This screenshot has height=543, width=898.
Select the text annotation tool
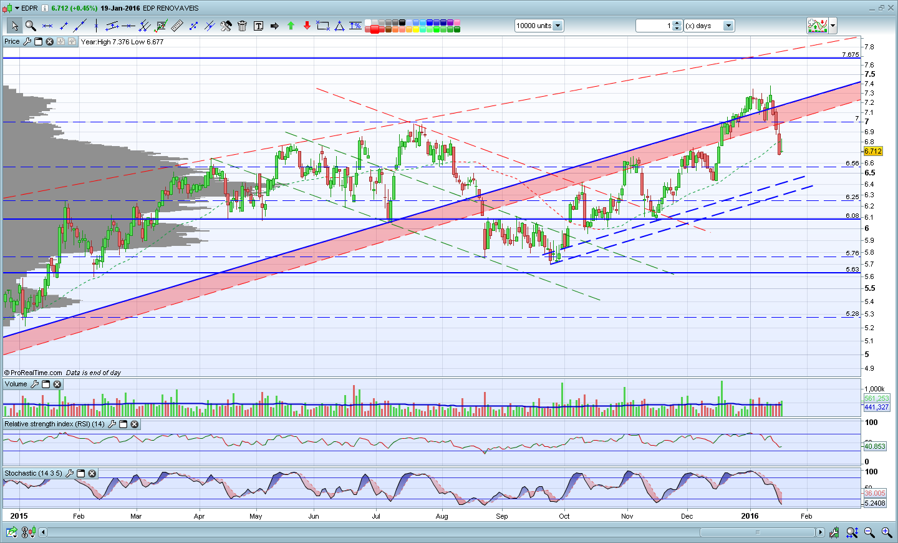click(x=258, y=26)
